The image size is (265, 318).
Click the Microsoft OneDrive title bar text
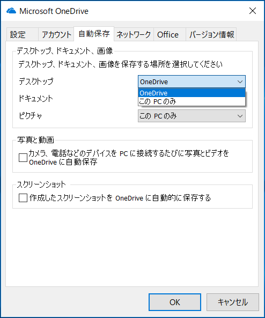(54, 11)
